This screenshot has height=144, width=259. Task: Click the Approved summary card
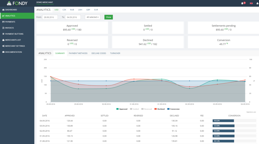tap(72, 28)
